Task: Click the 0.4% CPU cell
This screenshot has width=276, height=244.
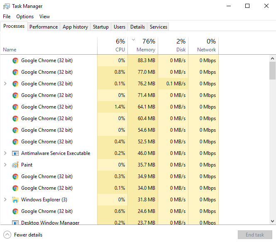Action: [x=112, y=142]
